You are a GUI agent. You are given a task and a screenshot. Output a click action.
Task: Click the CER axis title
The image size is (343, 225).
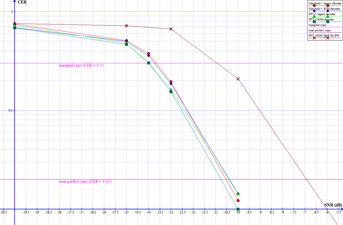[22, 2]
